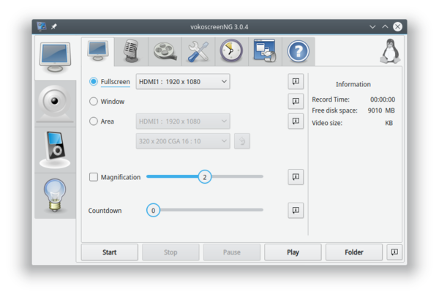Switch to the microphone audio tab

click(131, 51)
